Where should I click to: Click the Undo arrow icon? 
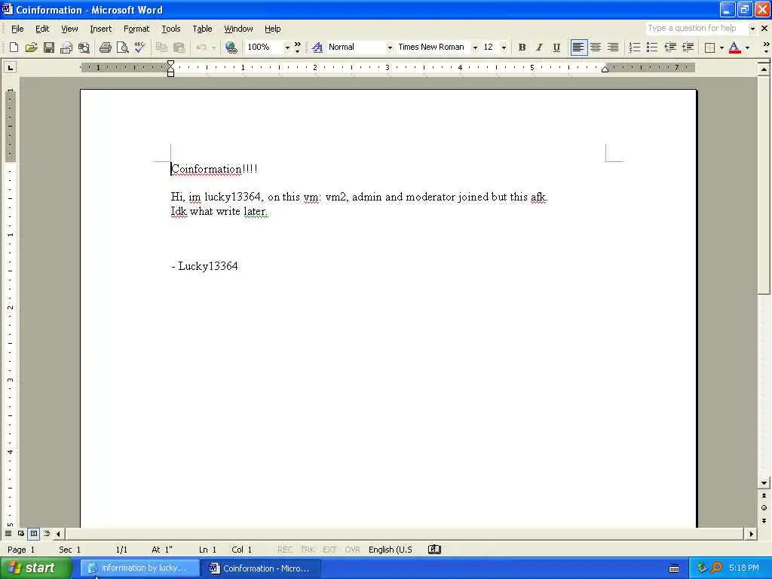201,47
